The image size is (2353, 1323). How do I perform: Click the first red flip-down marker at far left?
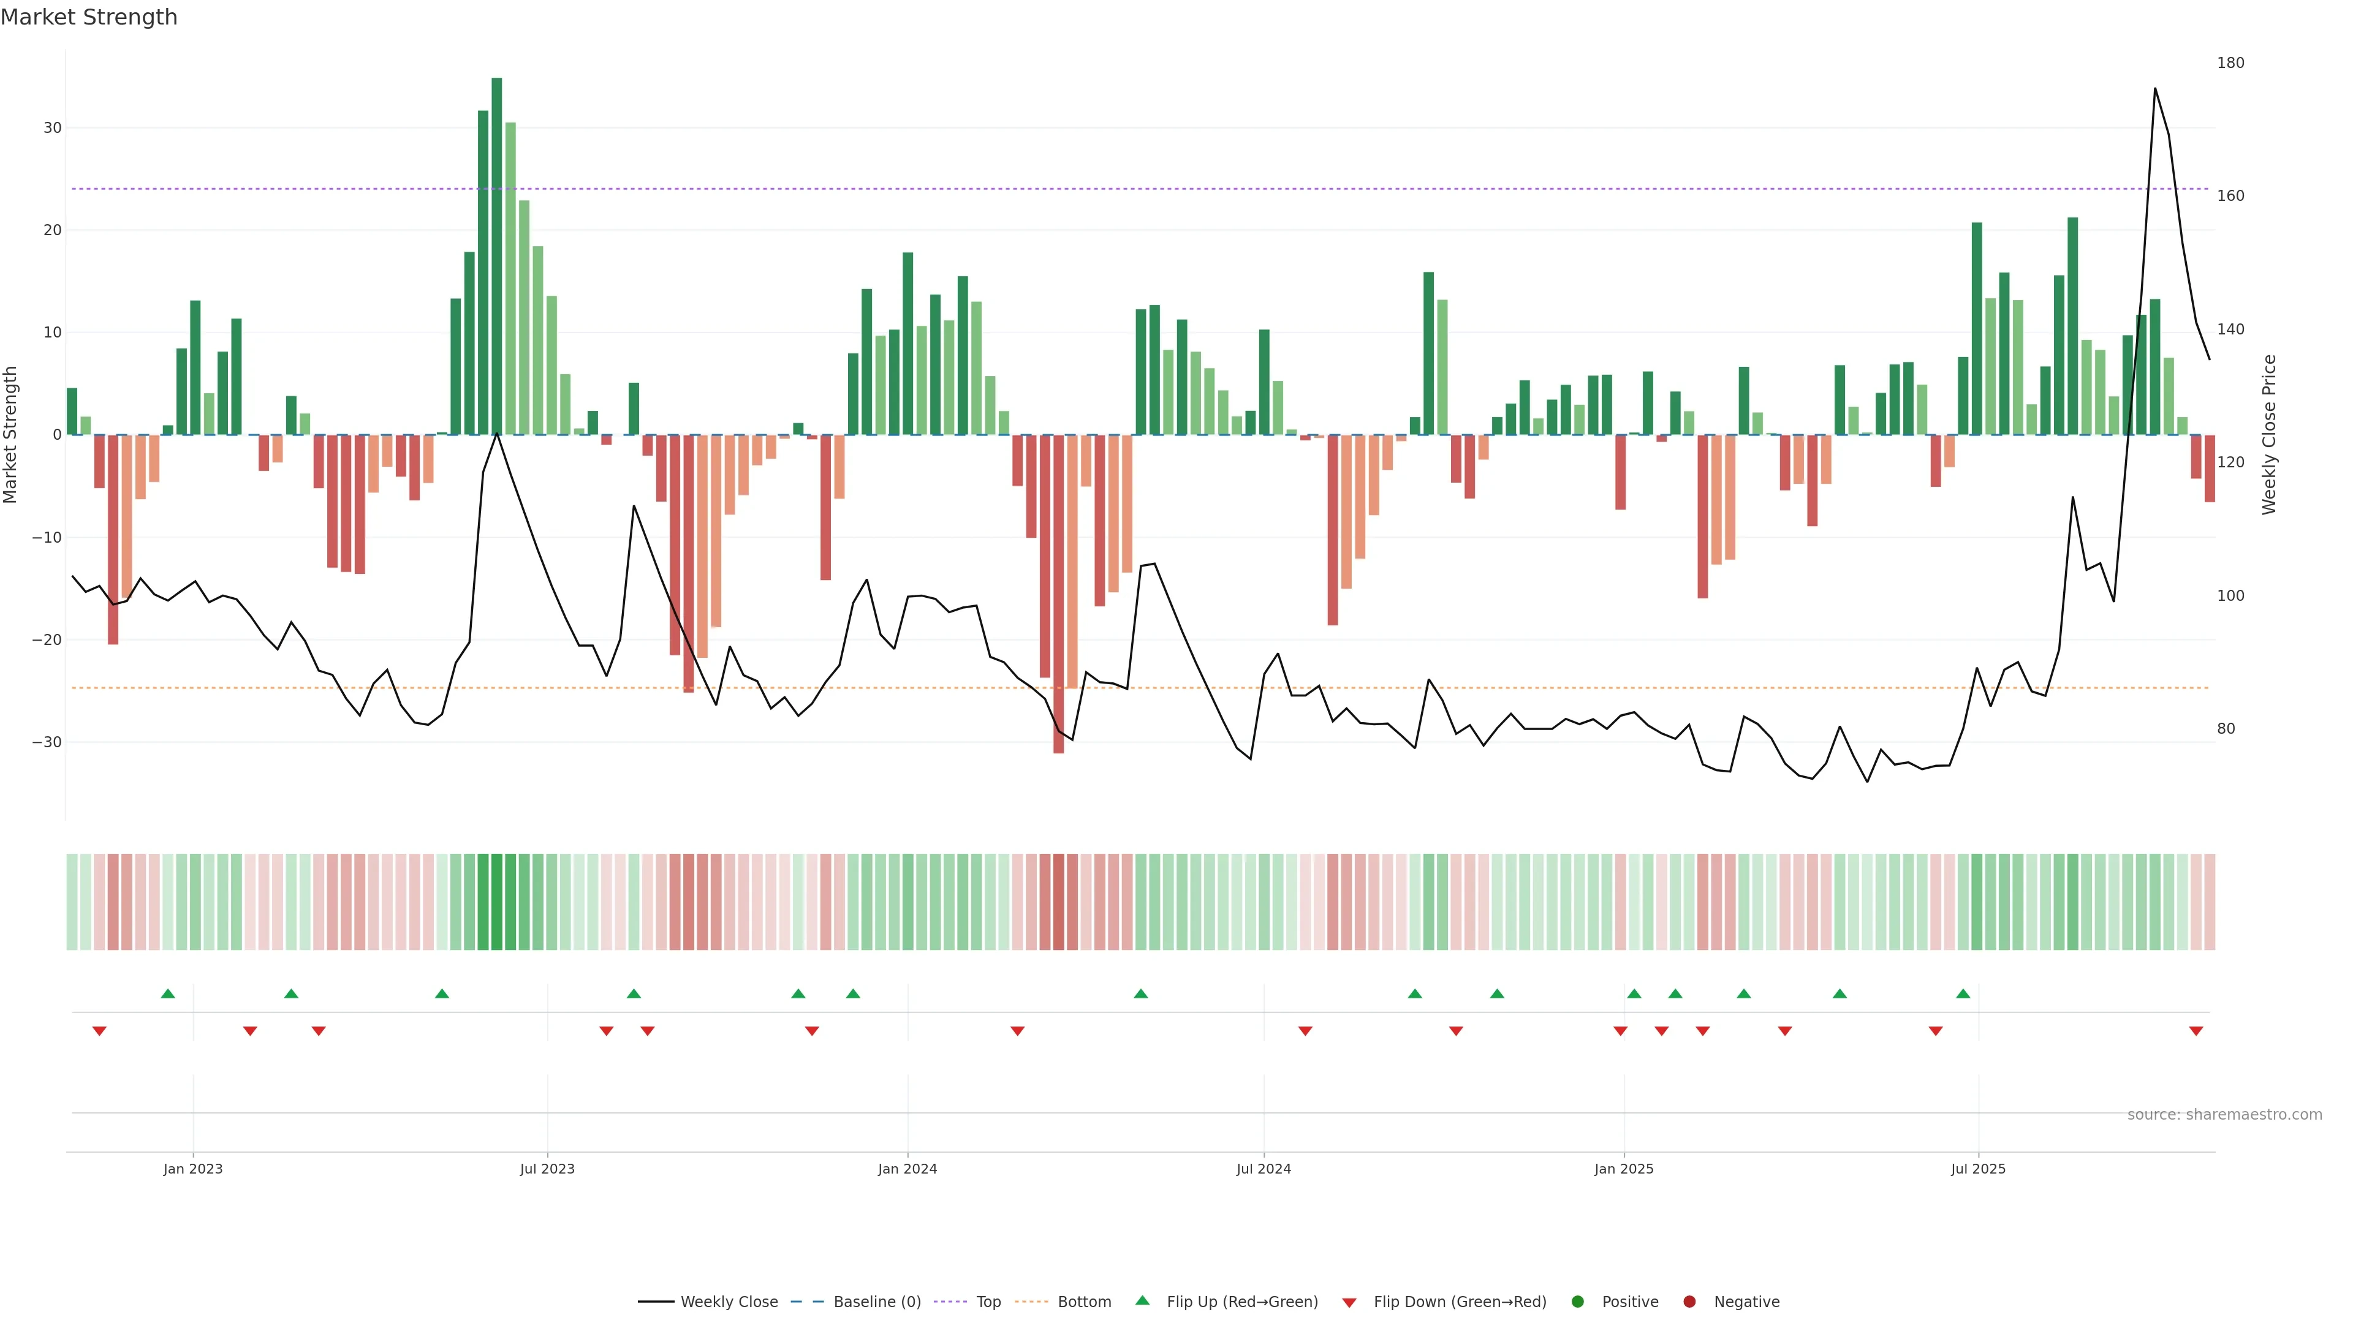click(x=99, y=1031)
